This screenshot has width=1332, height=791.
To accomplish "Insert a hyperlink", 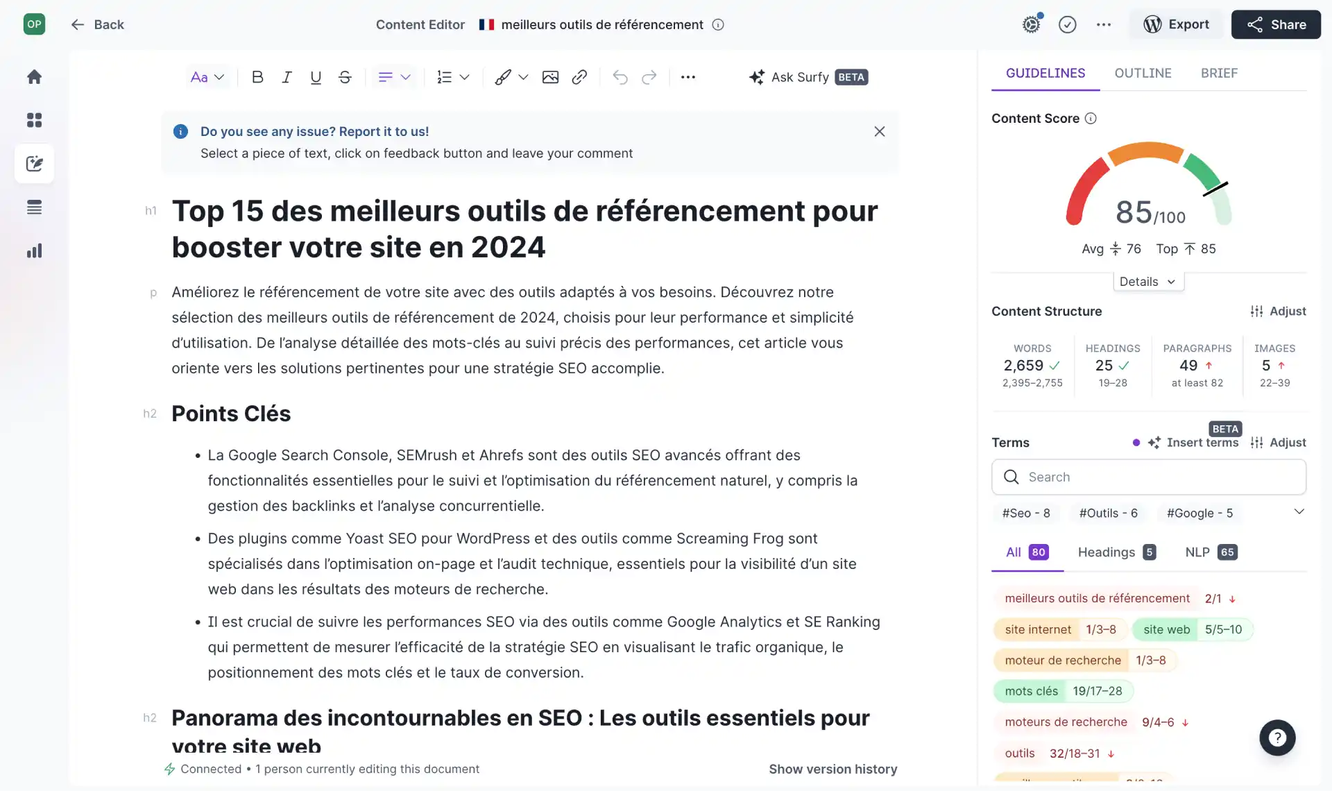I will point(579,77).
